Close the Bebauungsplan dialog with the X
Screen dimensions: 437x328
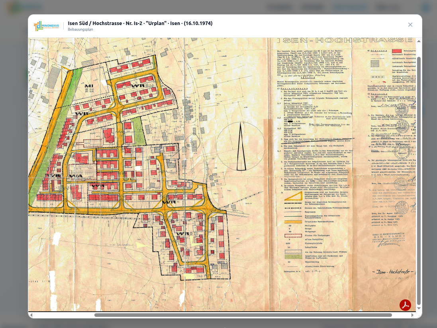[x=410, y=25]
